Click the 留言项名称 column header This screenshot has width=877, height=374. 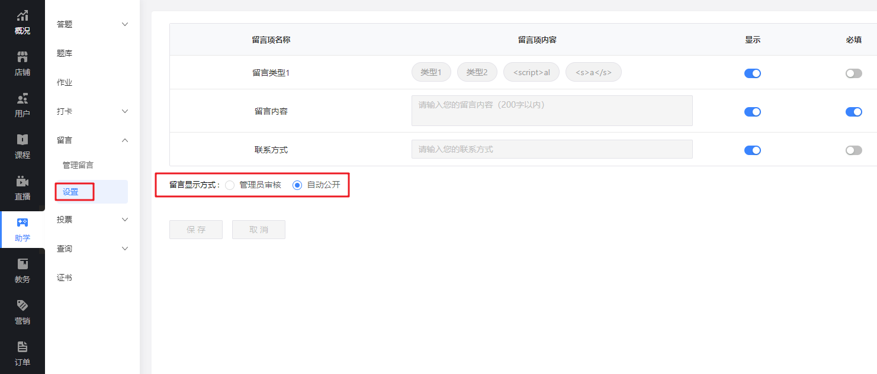[x=271, y=40]
